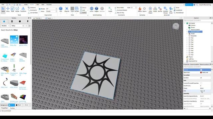213x119 pixels.
Task: Click the Insert Object icon
Action: pos(150,9)
